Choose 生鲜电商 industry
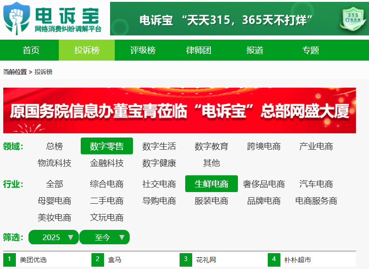The image size is (369, 269). [x=211, y=184]
